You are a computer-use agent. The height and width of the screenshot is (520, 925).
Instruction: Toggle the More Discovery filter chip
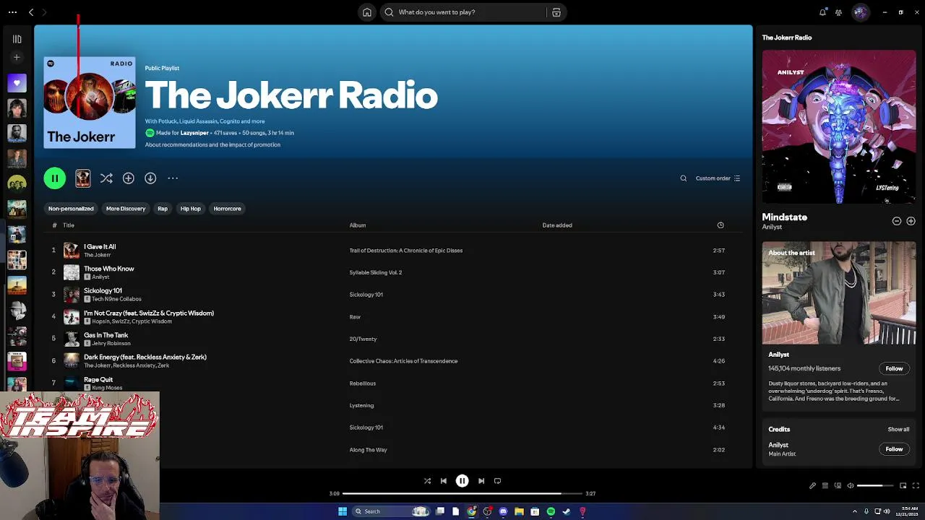coord(126,209)
